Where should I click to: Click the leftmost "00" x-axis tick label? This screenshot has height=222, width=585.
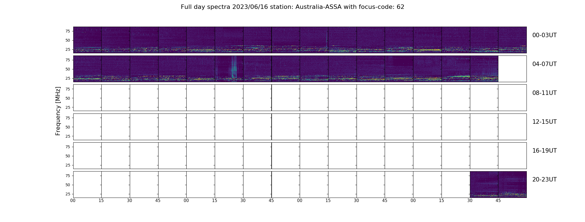tap(73, 201)
